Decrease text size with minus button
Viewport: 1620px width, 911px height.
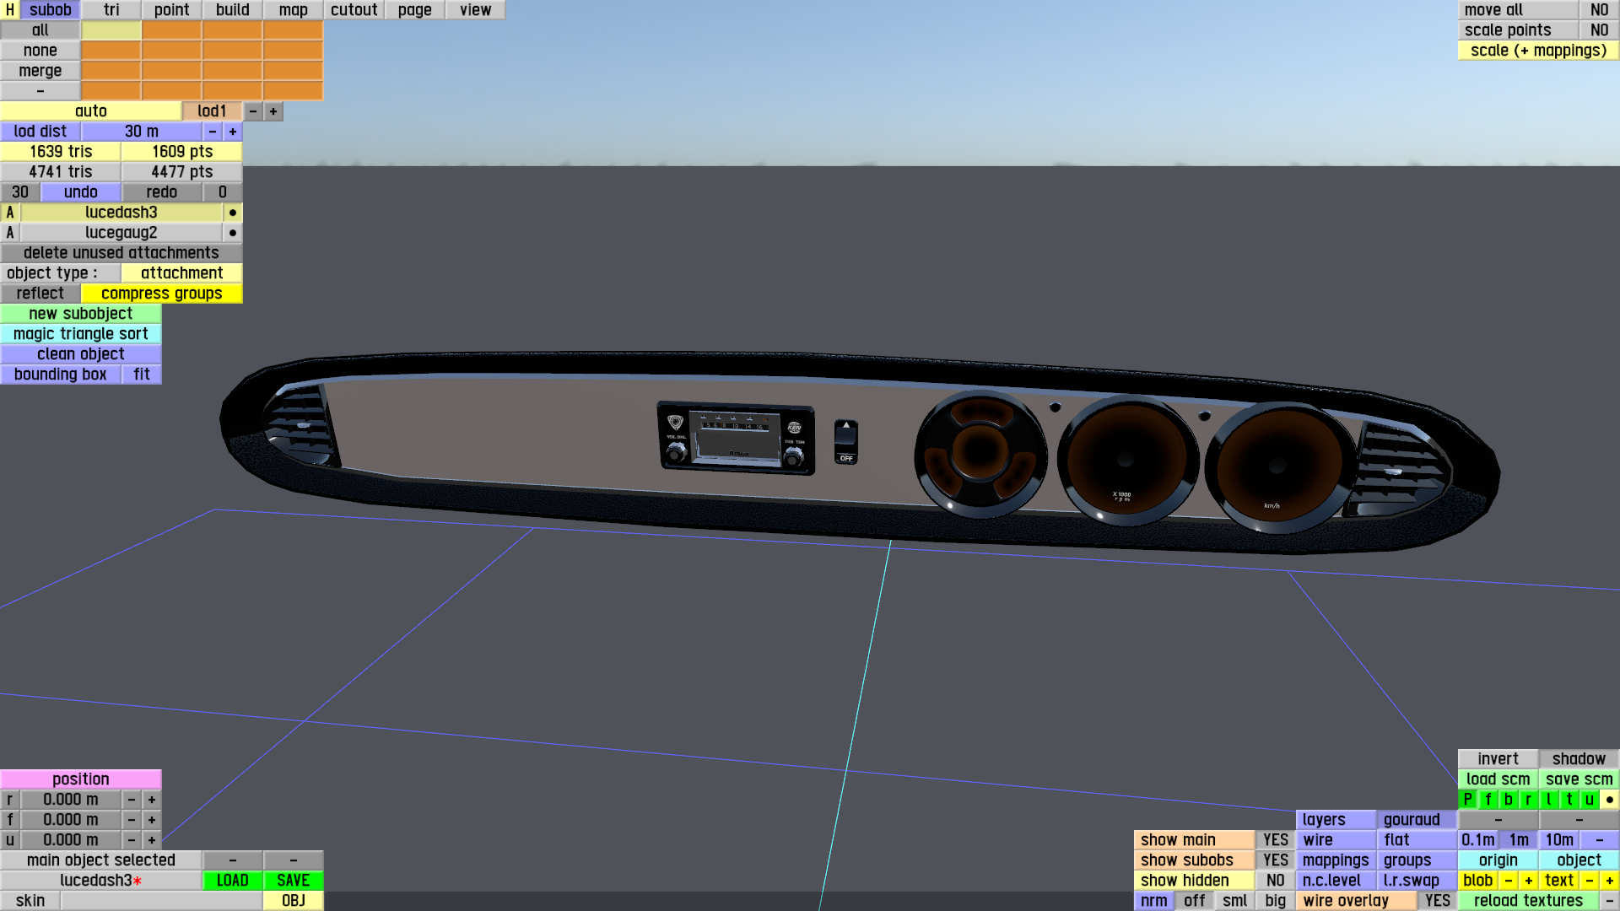(x=1590, y=881)
